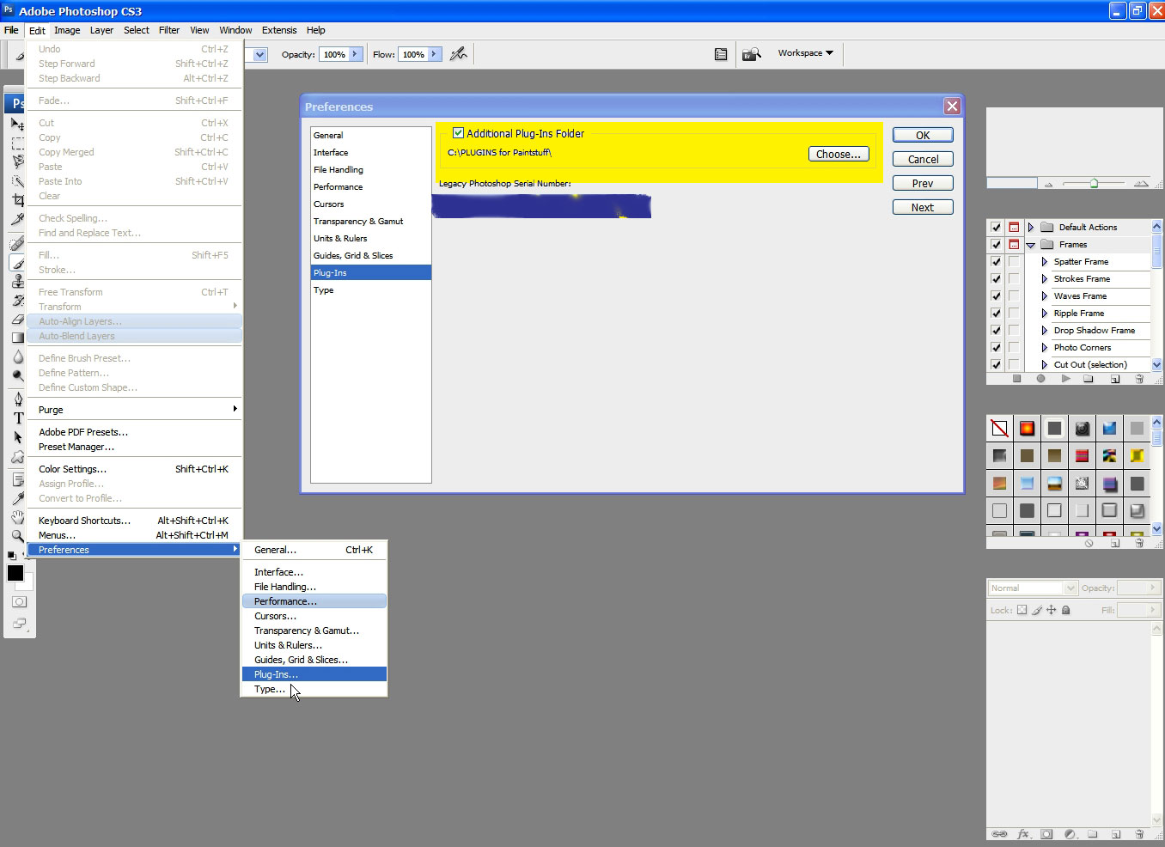Open the Image menu
The height and width of the screenshot is (847, 1165).
pos(67,30)
